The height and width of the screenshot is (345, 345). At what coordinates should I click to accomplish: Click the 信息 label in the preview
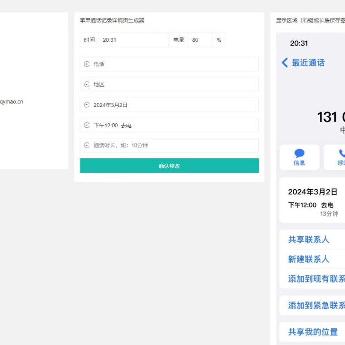point(299,163)
